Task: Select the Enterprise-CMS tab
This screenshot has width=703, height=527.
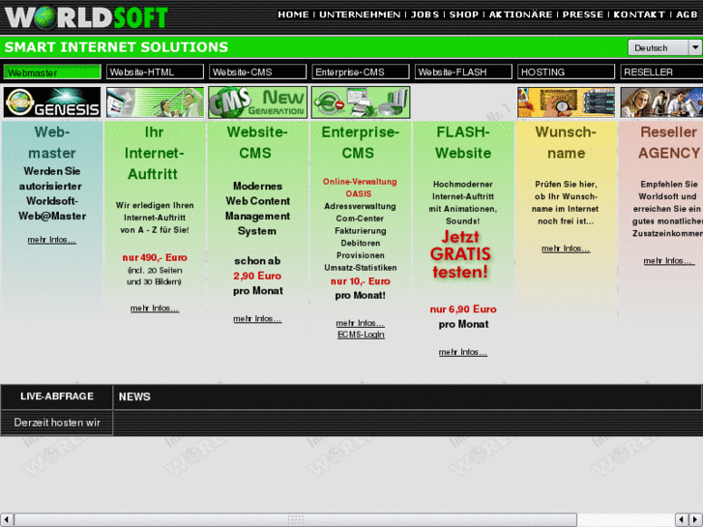Action: pyautogui.click(x=361, y=72)
